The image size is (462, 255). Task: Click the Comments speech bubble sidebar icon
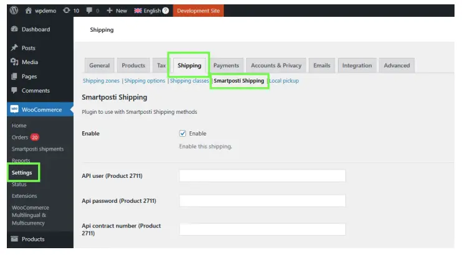14,90
